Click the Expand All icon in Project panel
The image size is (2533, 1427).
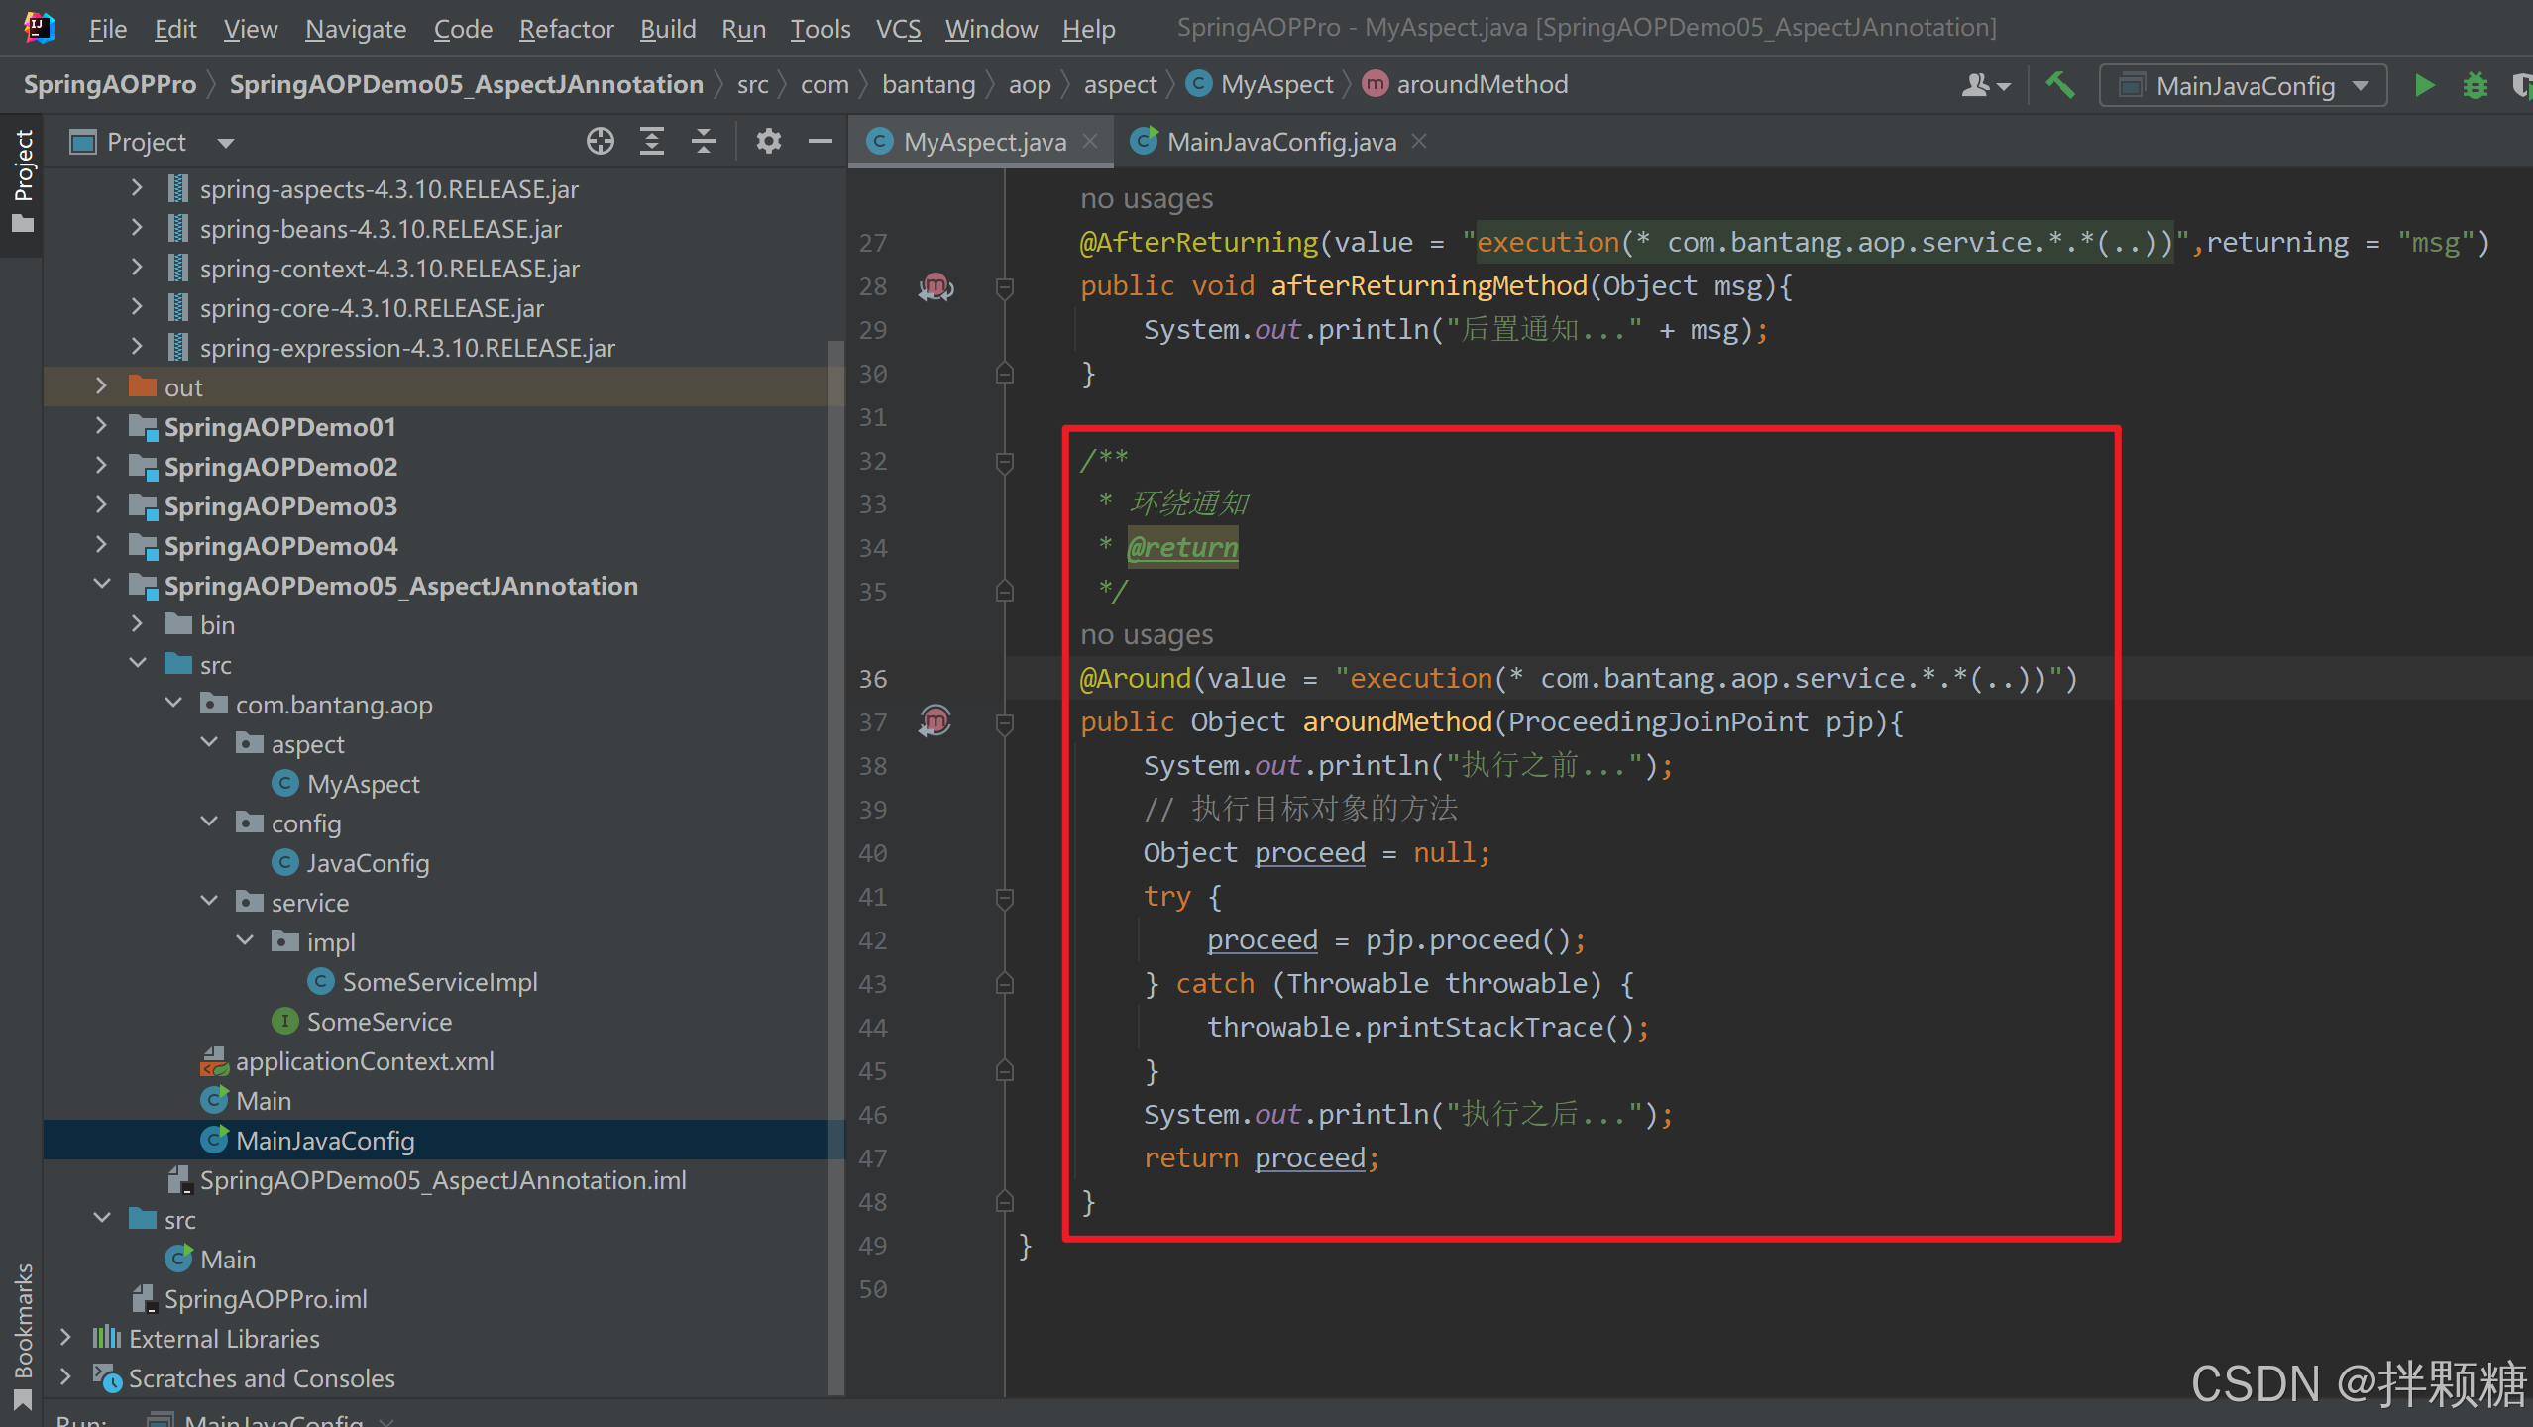click(x=651, y=142)
